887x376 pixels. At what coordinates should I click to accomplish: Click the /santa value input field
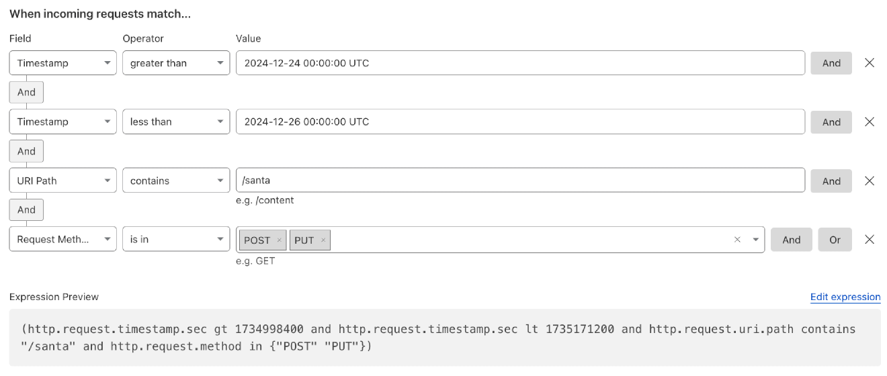pyautogui.click(x=521, y=181)
